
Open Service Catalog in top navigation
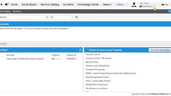click(50, 5)
